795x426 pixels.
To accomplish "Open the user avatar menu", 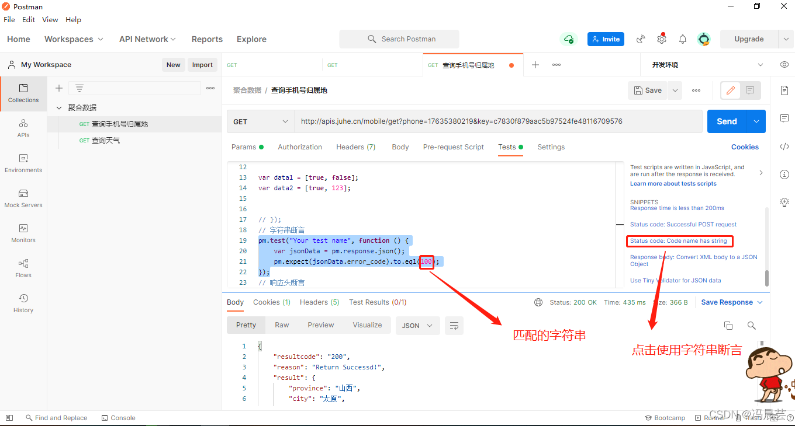I will point(704,39).
